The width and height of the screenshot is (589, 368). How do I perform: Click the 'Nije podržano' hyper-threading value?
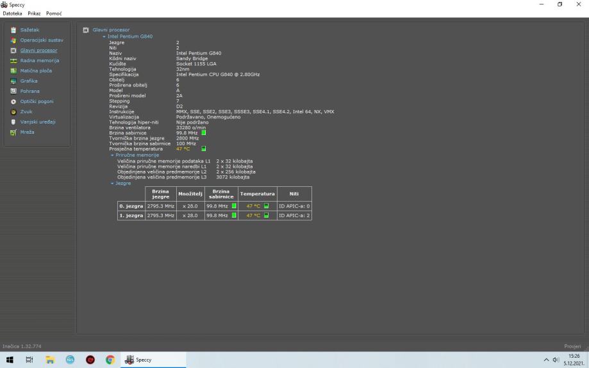click(x=192, y=122)
